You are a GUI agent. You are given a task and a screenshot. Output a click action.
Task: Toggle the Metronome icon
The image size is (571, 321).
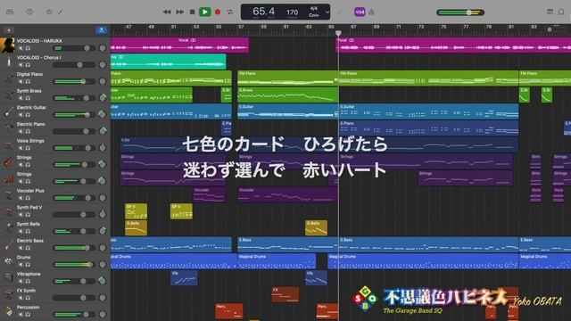tap(371, 12)
